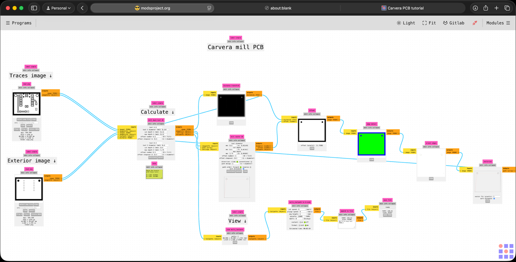
Task: Select the mill raster 2D module title
Action: click(237, 137)
